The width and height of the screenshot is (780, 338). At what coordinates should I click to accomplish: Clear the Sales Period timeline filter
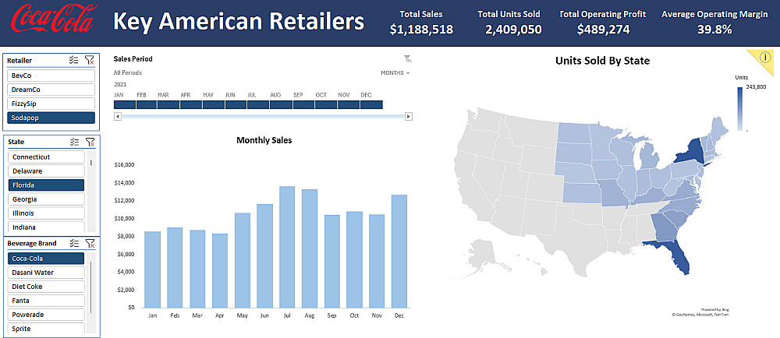pos(407,58)
